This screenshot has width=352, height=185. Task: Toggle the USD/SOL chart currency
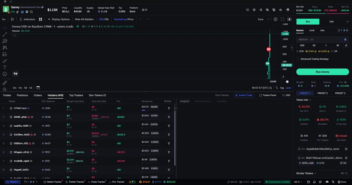click(104, 19)
